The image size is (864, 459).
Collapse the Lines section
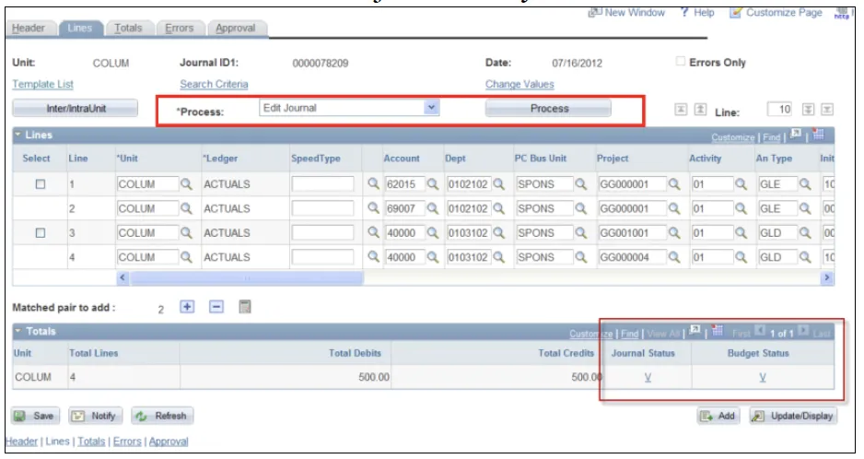pos(18,135)
